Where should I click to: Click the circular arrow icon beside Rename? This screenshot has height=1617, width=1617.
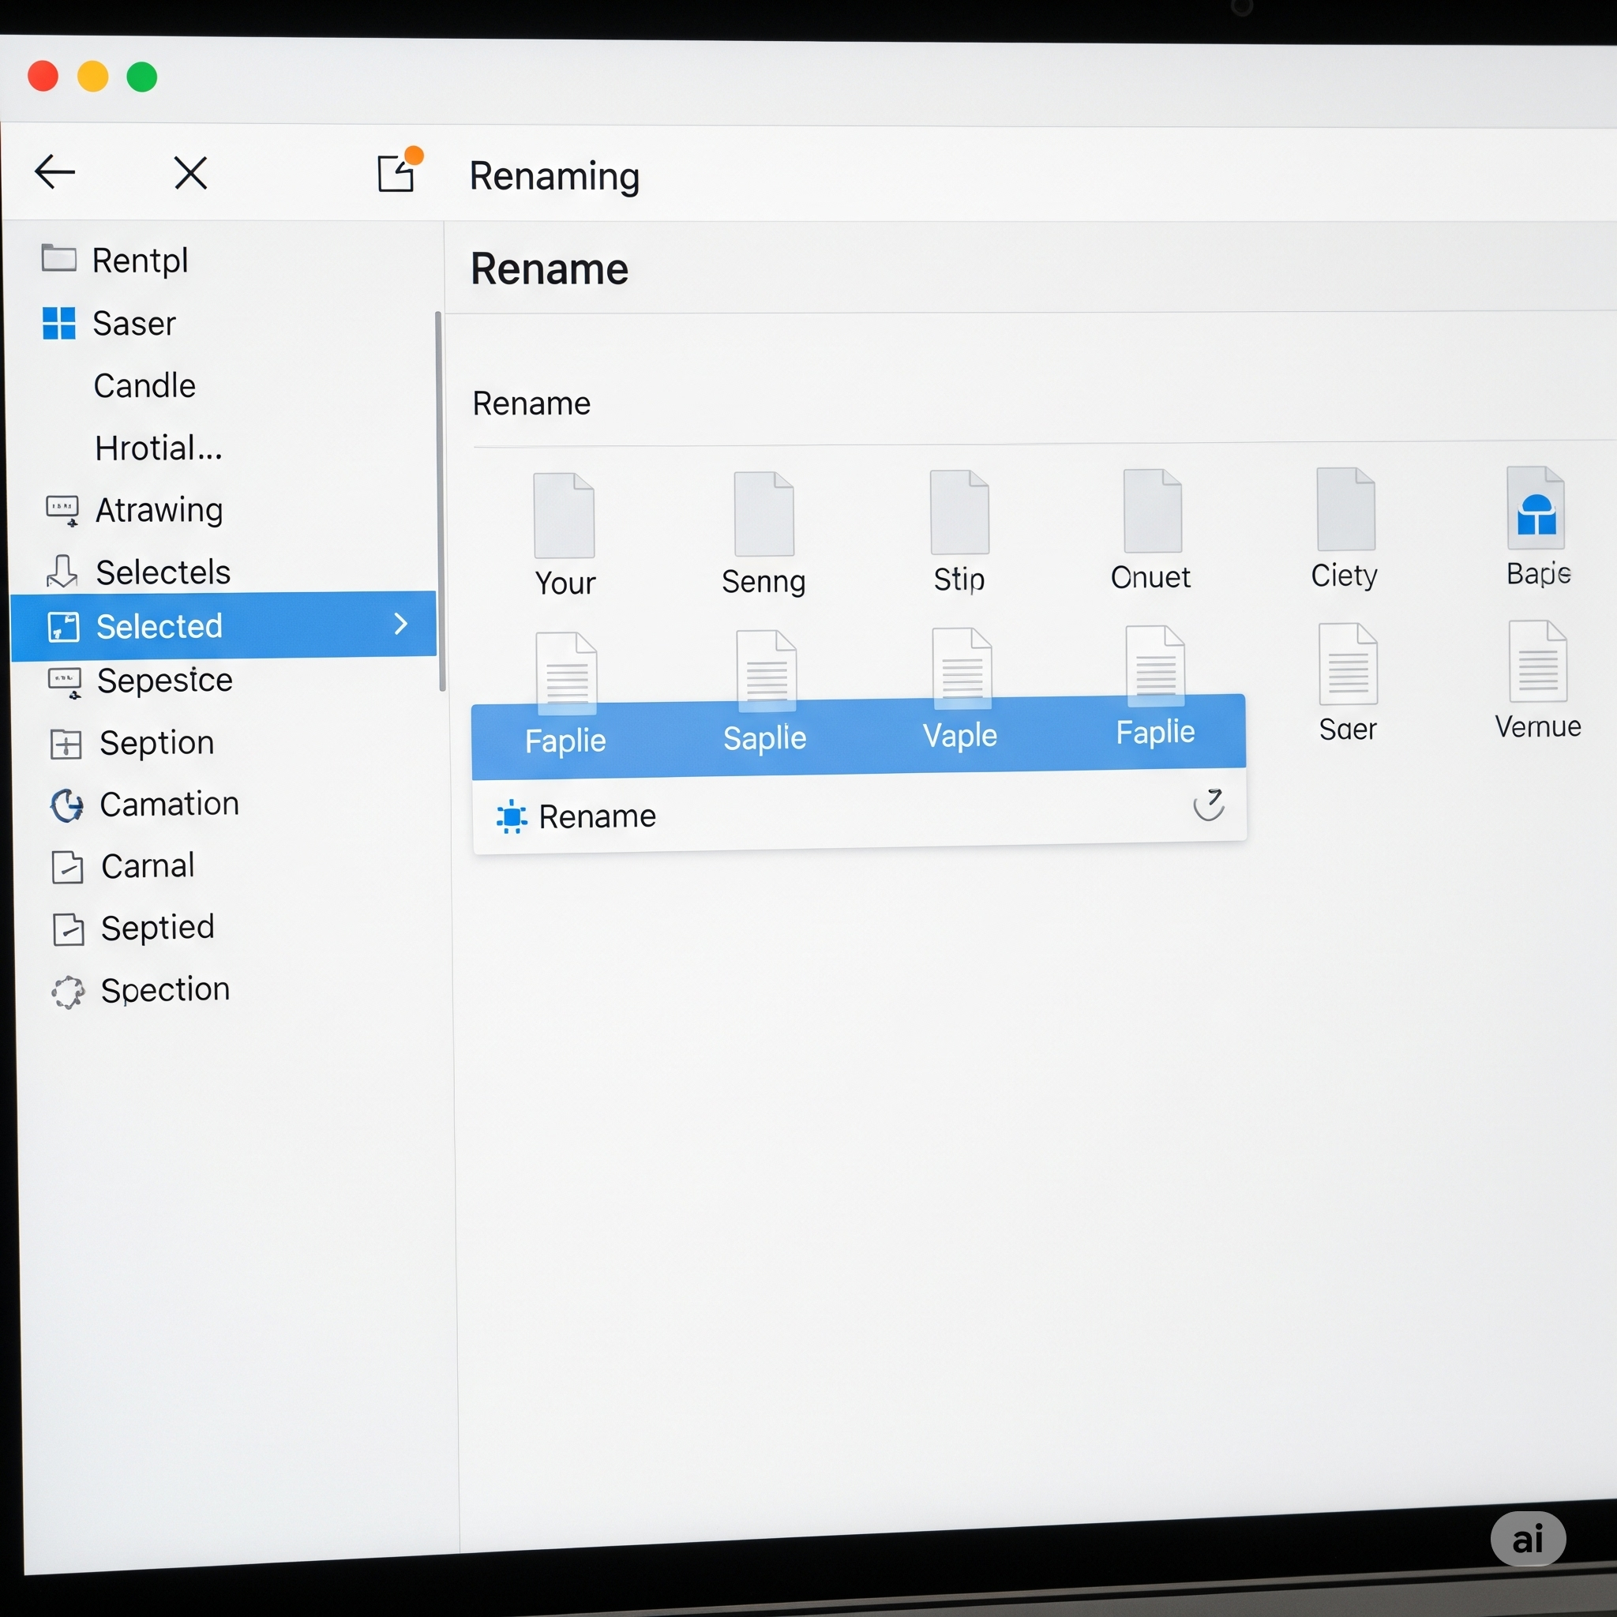pyautogui.click(x=1209, y=805)
